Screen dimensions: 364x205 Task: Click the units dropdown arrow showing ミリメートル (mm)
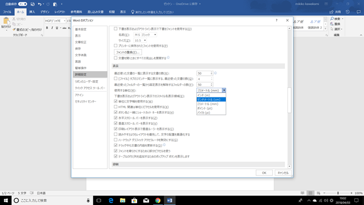pyautogui.click(x=224, y=90)
